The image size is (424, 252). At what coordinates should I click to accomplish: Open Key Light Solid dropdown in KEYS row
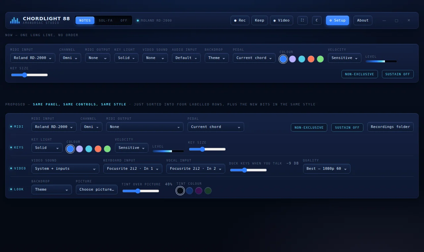point(47,148)
